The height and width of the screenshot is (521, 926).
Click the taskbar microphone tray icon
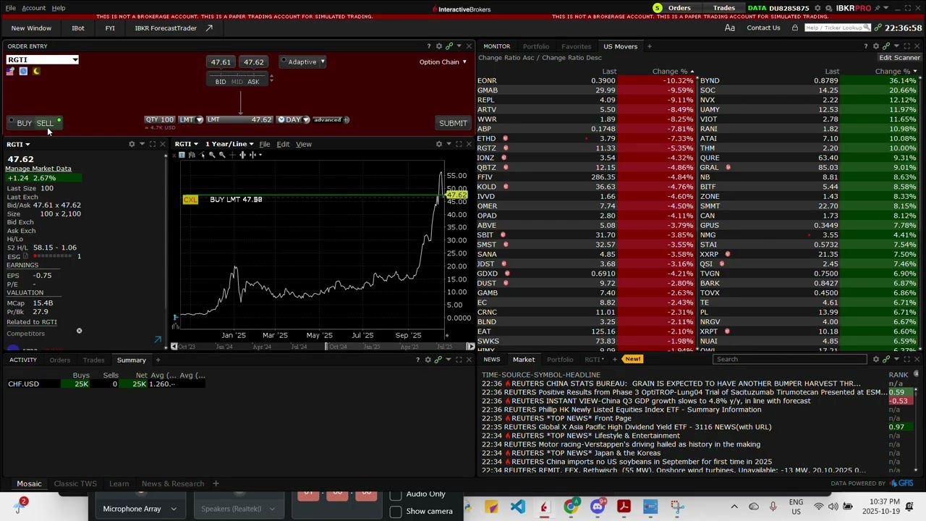point(773,507)
